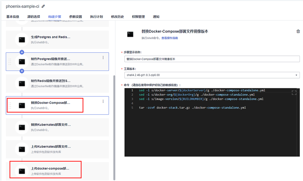Screen dimensions: 303x181
Task: Add a step above 制作Postgres镜像 with plus icon
Action: (22, 52)
